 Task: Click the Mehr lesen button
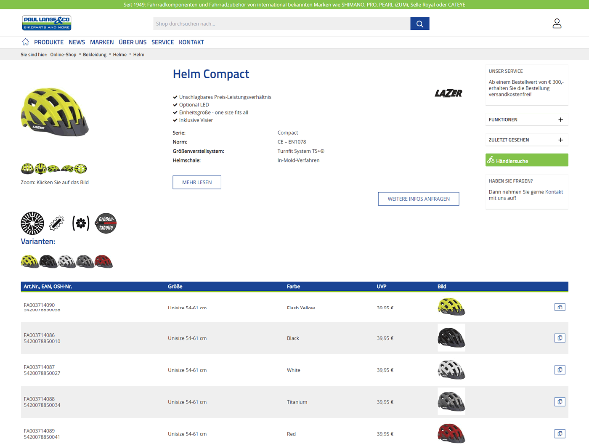point(197,182)
